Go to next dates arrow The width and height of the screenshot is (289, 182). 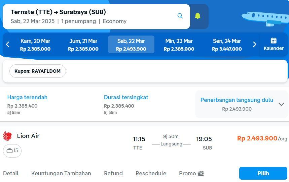click(254, 44)
